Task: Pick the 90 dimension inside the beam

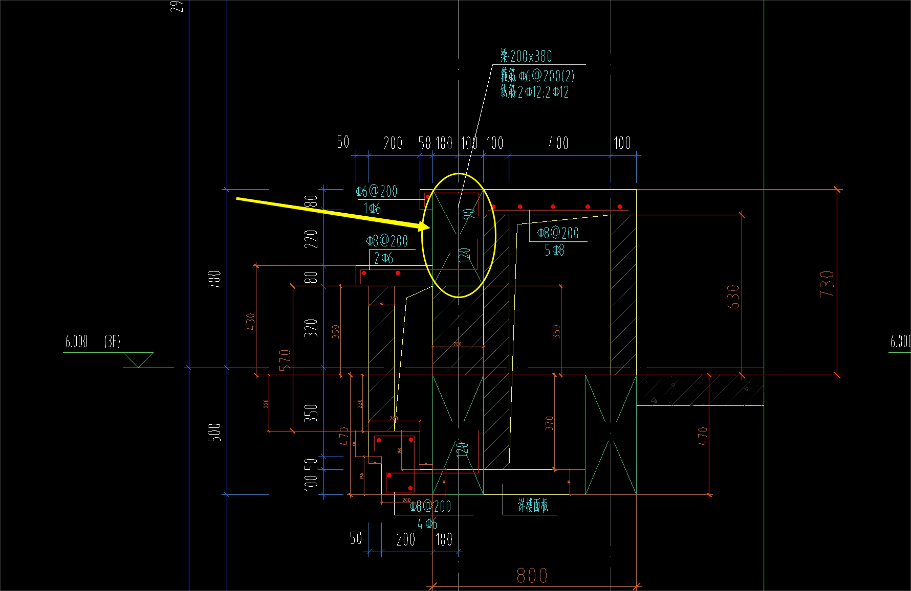Action: coord(469,214)
